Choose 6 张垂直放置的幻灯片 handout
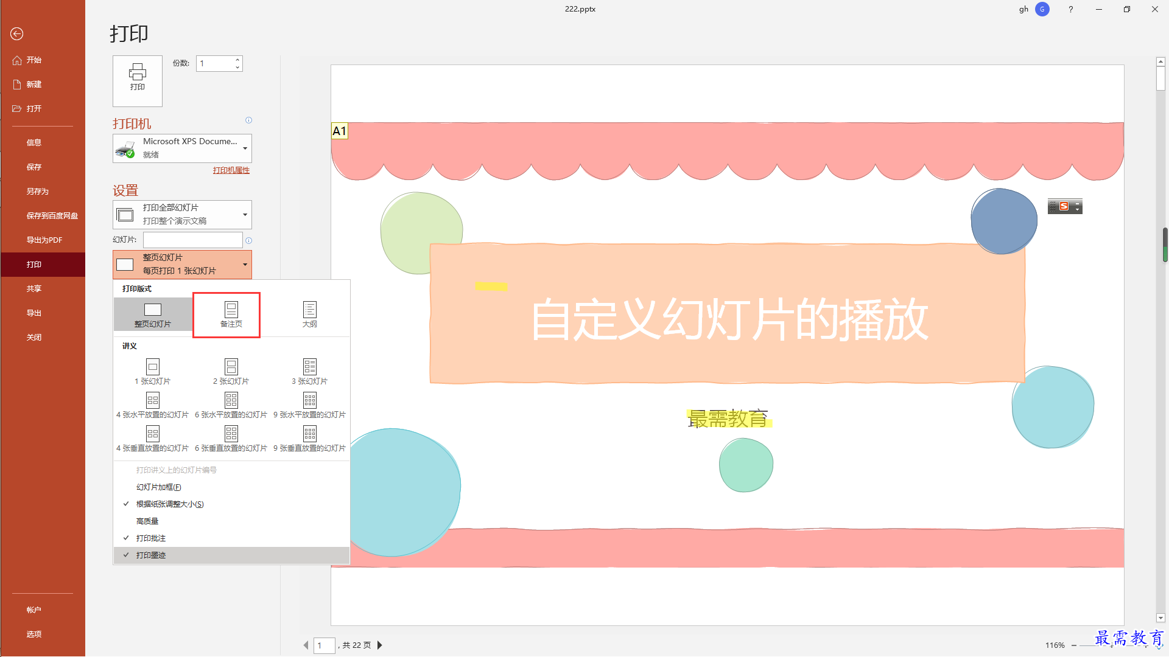This screenshot has height=657, width=1169. 231,439
